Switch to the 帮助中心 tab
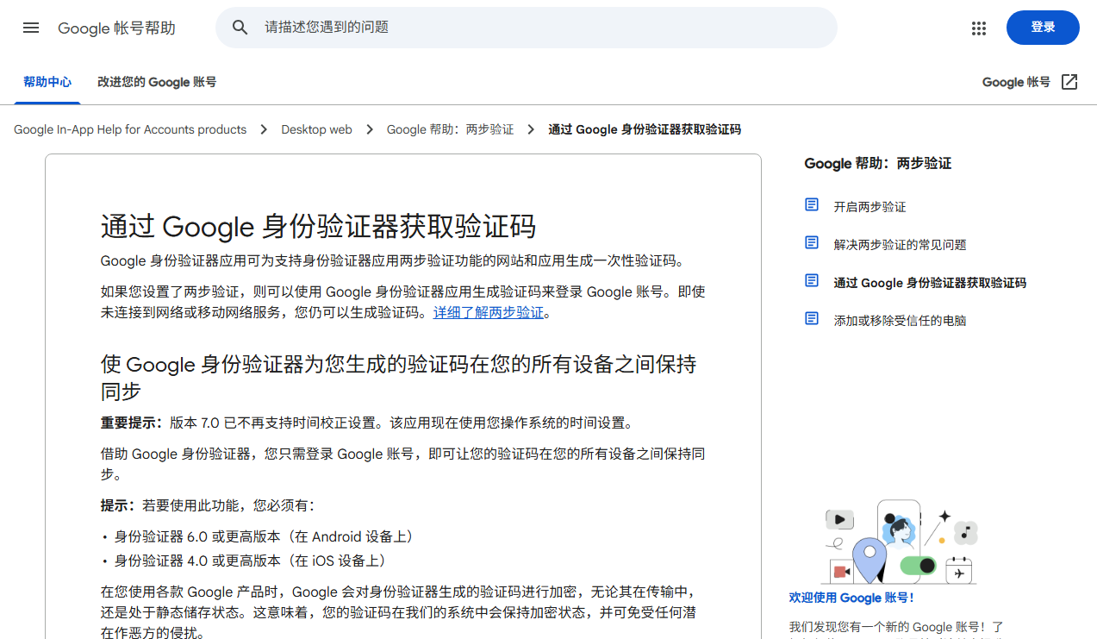 click(x=47, y=82)
